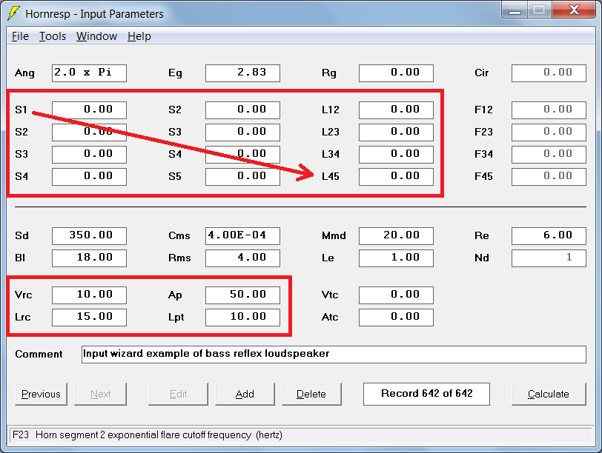The height and width of the screenshot is (453, 602).
Task: Click the Vrc label
Action: point(24,295)
